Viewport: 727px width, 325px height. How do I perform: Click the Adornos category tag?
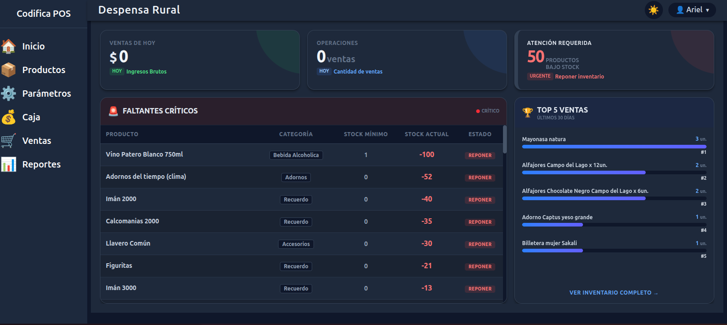tap(296, 177)
